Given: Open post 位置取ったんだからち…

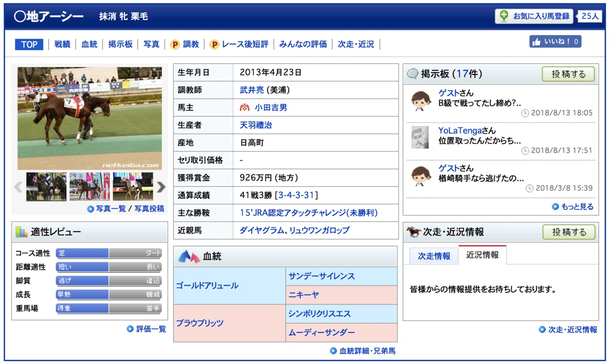Looking at the screenshot, I should (479, 141).
